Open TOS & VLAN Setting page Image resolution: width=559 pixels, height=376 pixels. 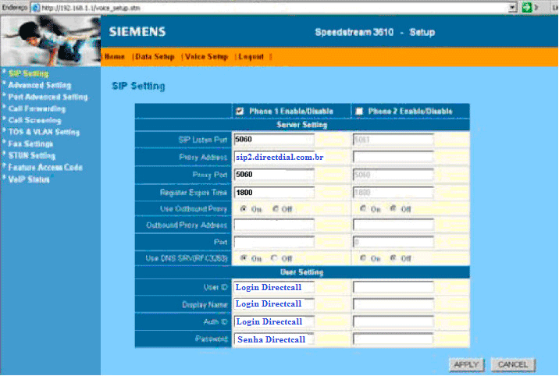tap(44, 132)
